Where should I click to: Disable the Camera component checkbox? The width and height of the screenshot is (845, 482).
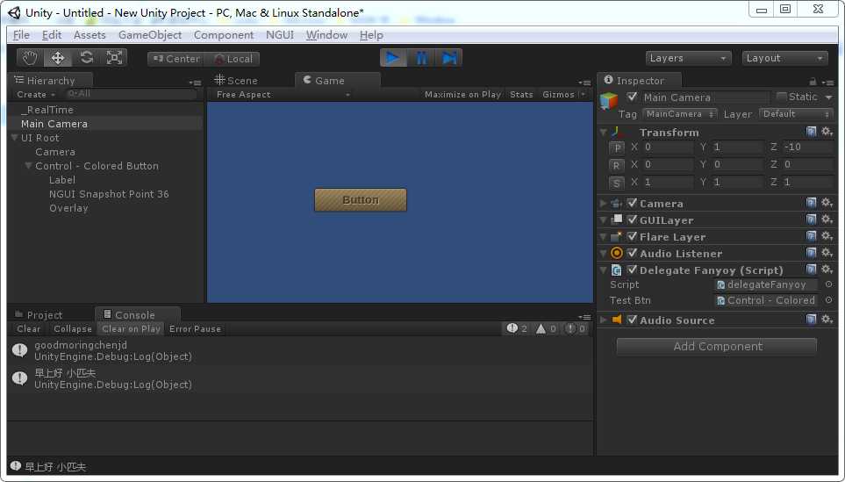pyautogui.click(x=632, y=203)
